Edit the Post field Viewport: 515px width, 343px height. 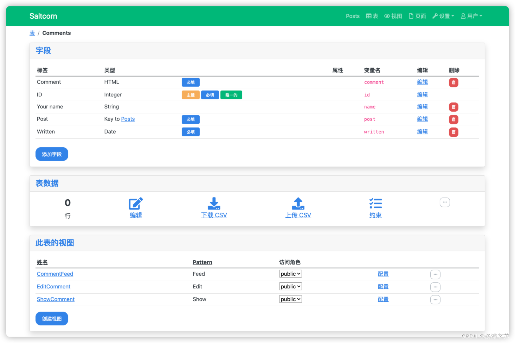click(x=422, y=119)
